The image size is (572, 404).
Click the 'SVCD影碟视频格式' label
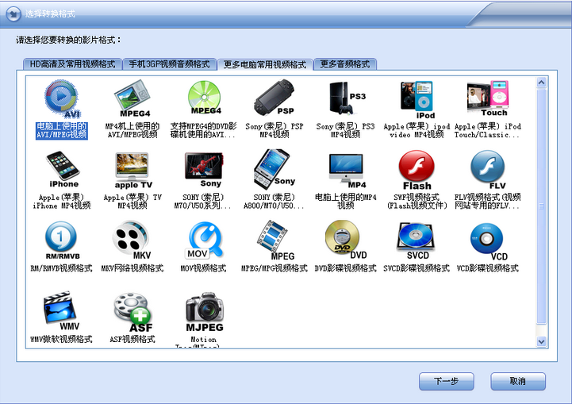pyautogui.click(x=417, y=268)
